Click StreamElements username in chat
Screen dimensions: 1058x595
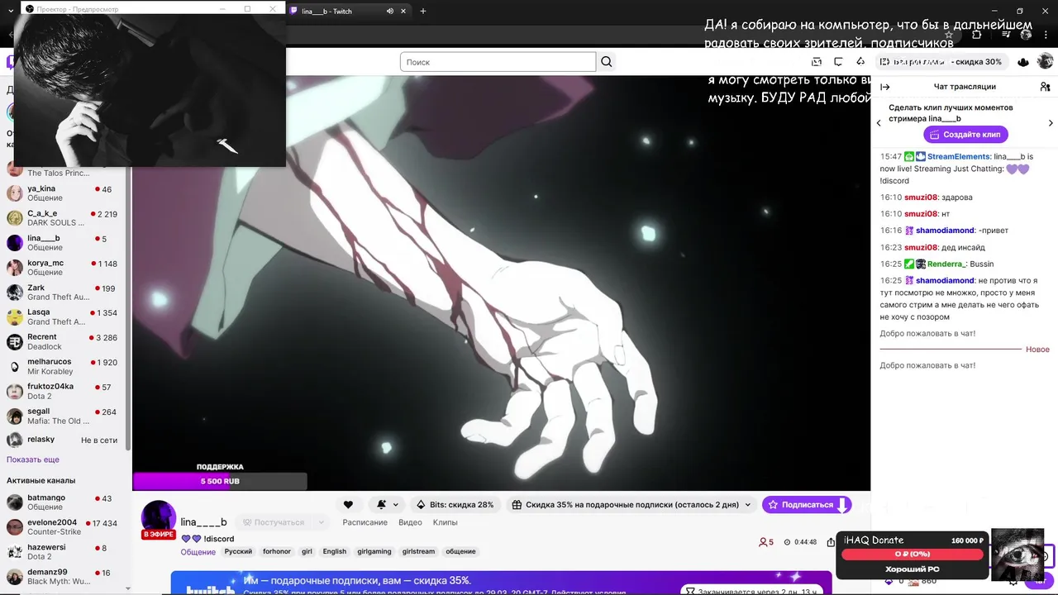pyautogui.click(x=958, y=156)
